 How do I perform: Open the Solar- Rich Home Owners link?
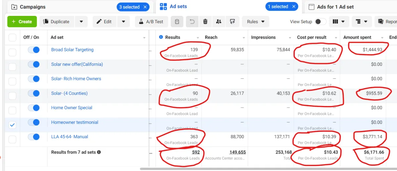[x=76, y=79]
